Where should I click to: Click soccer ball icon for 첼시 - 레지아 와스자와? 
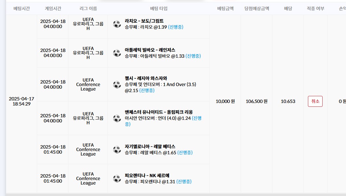117,84
